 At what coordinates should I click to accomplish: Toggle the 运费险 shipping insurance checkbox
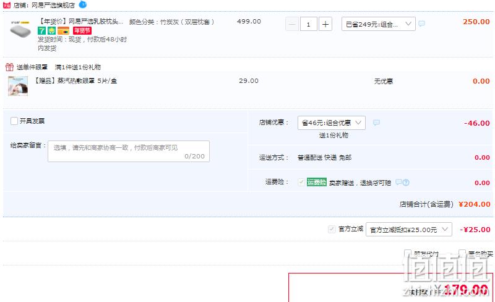pyautogui.click(x=301, y=182)
